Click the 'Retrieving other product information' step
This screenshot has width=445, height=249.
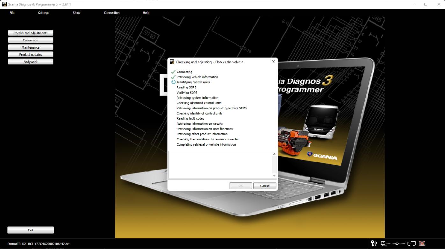tap(202, 134)
